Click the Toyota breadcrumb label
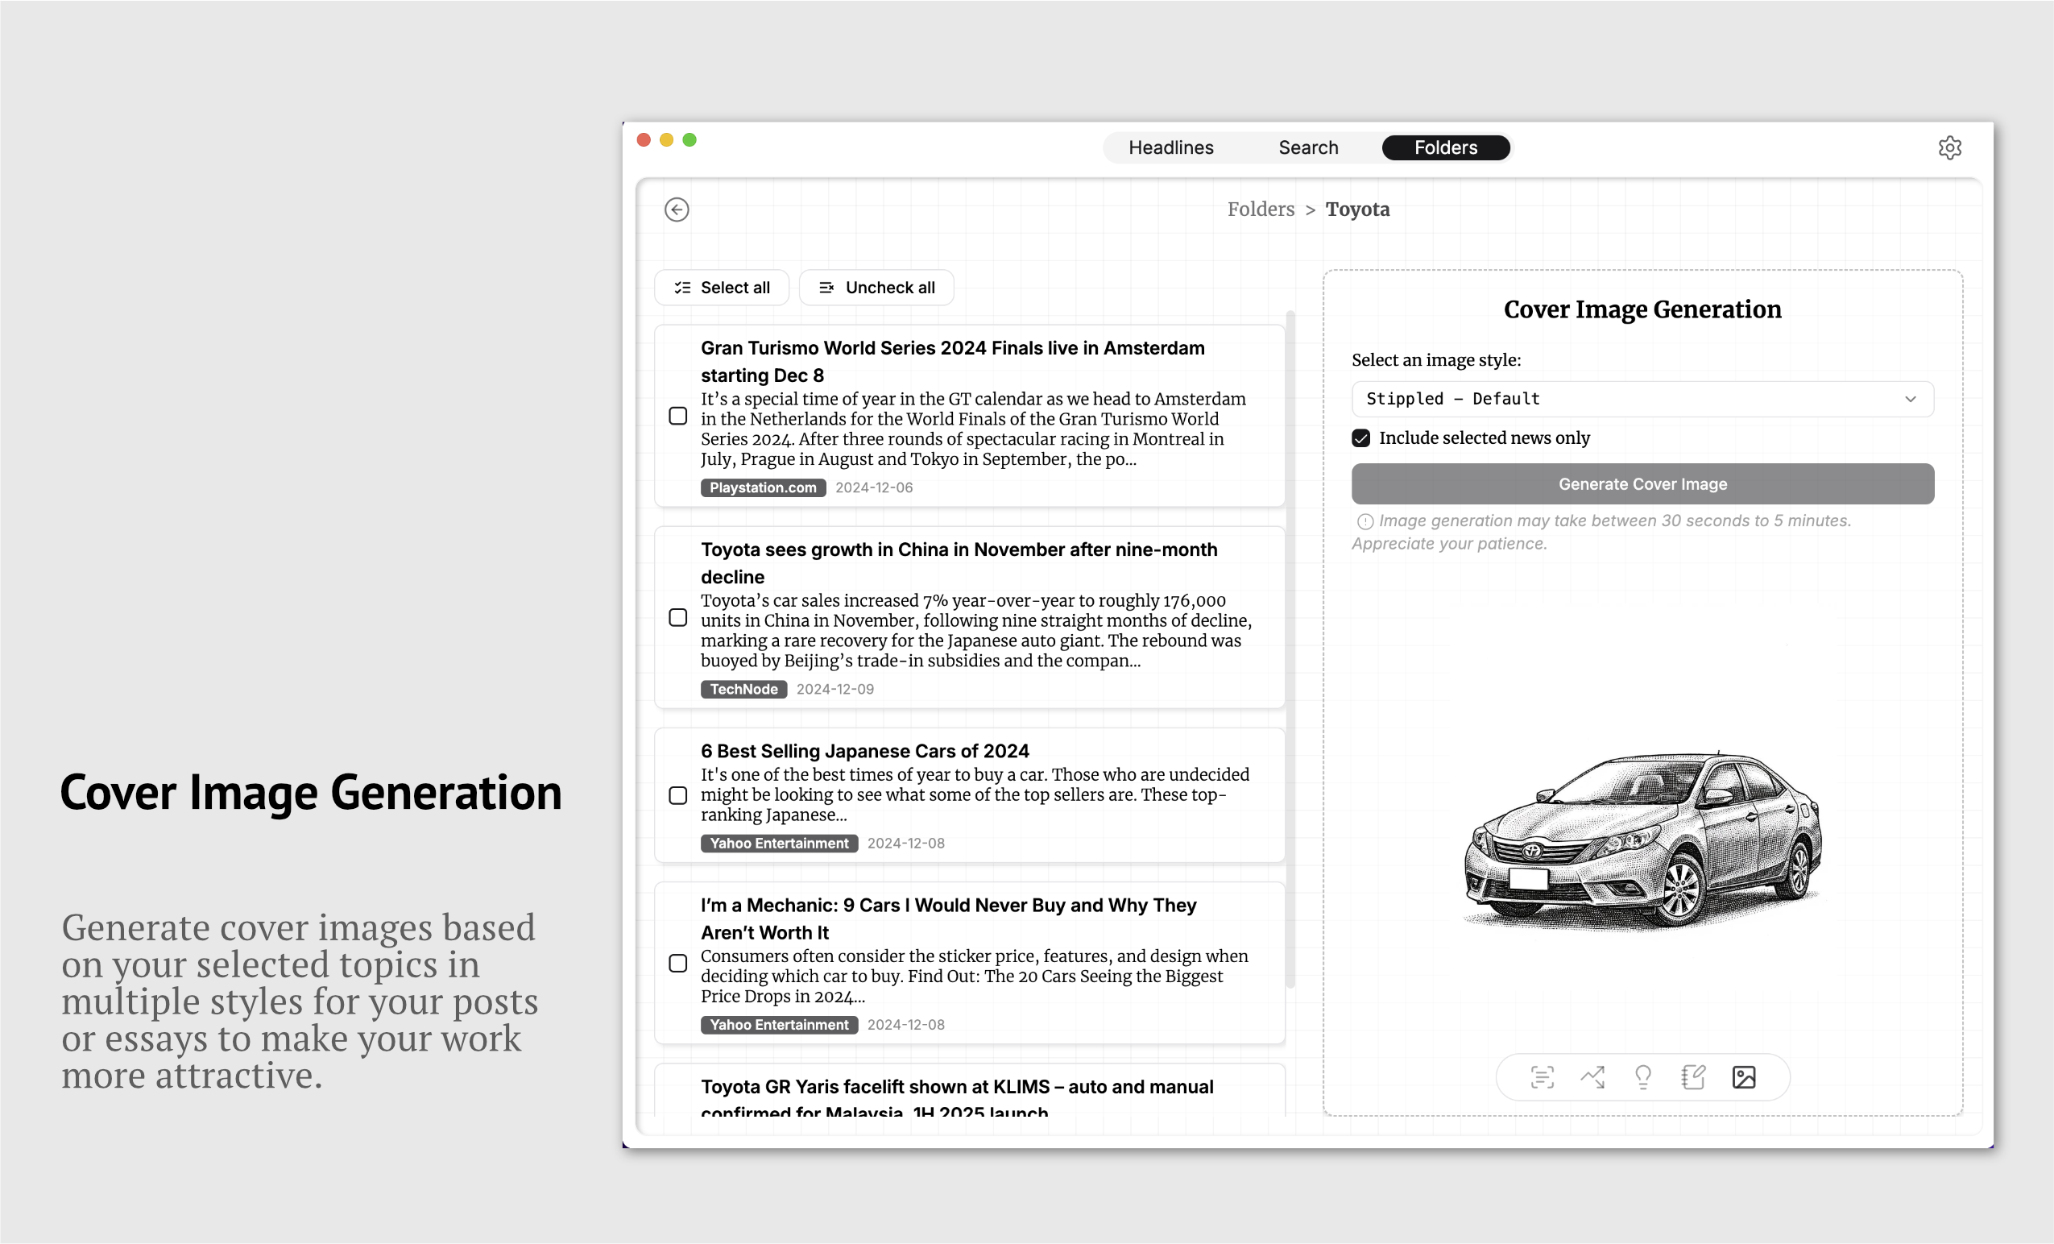Image resolution: width=2054 pixels, height=1244 pixels. click(x=1357, y=209)
